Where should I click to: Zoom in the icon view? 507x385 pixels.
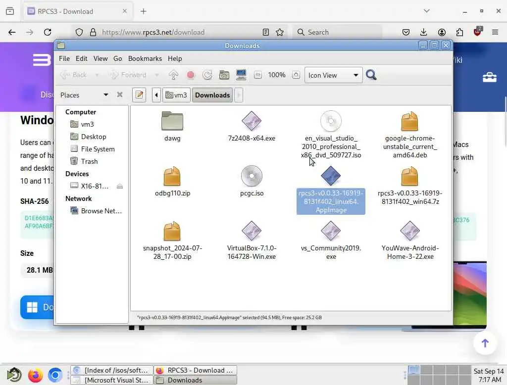pyautogui.click(x=296, y=75)
